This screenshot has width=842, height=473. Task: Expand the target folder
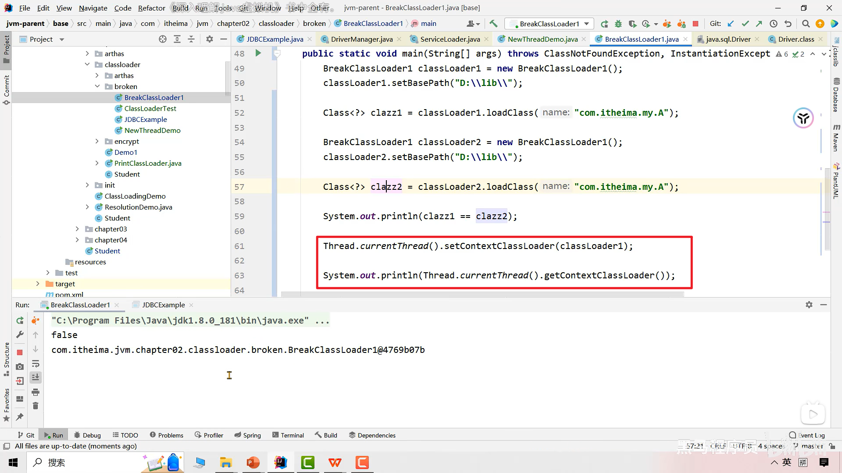click(x=38, y=284)
